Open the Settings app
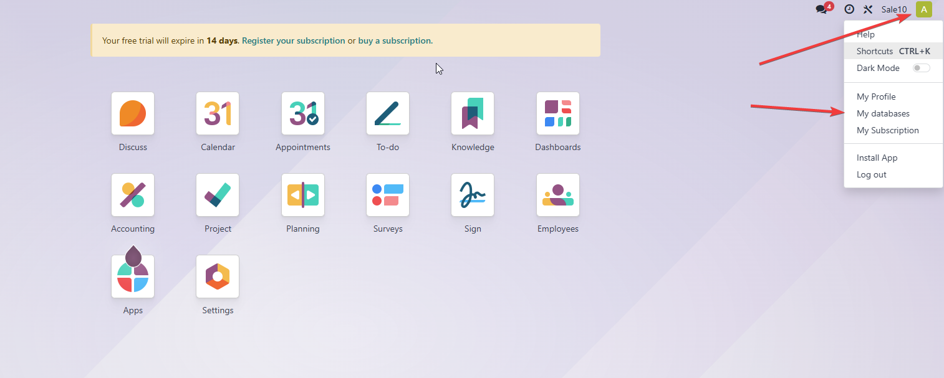The image size is (944, 378). 218,276
